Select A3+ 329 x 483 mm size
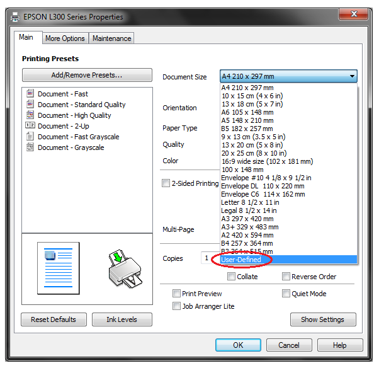 pos(288,227)
